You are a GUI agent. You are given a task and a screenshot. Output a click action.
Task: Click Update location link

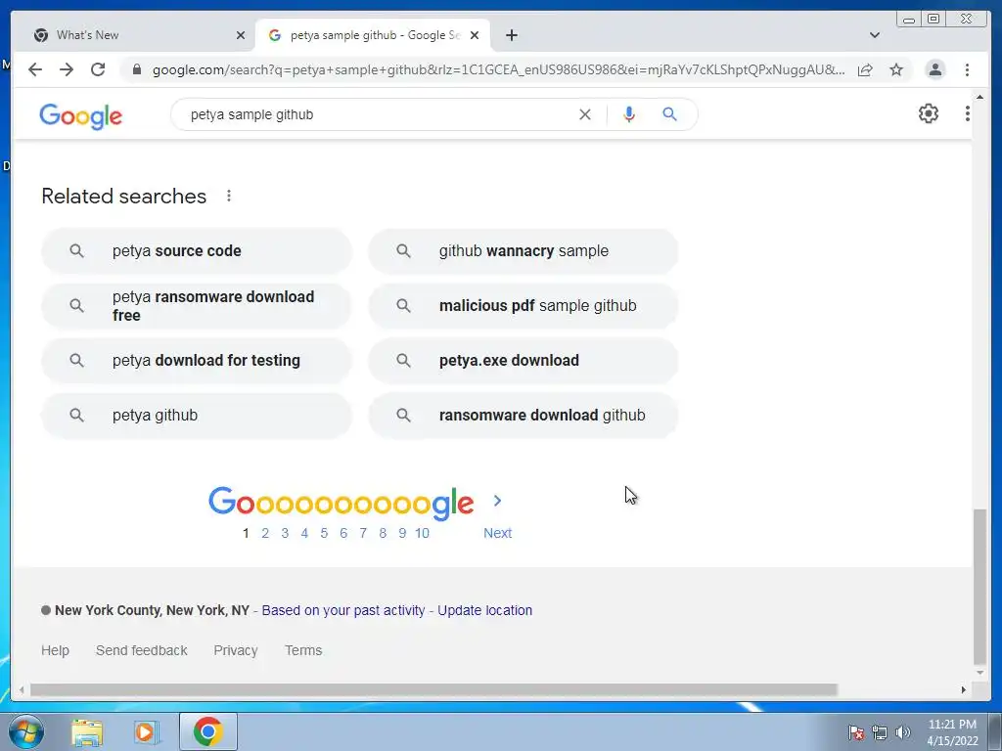point(485,610)
